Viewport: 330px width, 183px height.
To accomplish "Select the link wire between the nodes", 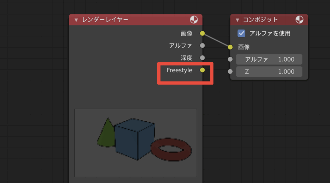I will tap(216, 40).
